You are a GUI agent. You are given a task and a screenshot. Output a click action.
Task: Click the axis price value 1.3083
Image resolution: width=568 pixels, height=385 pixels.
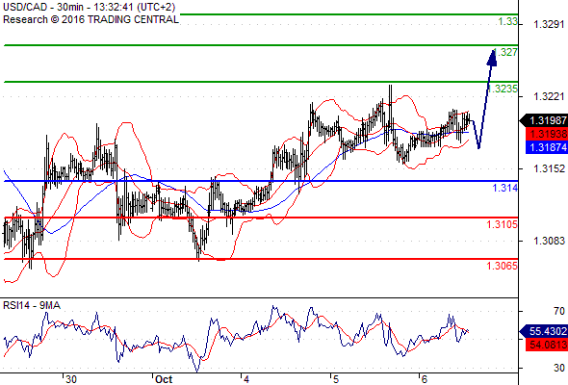tap(549, 241)
